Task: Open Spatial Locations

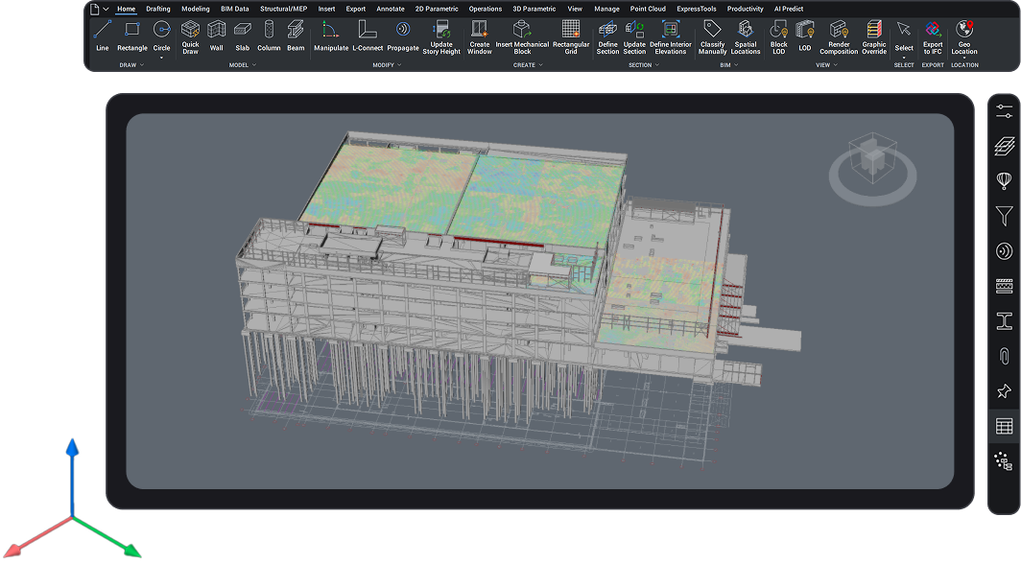Action: [x=746, y=37]
